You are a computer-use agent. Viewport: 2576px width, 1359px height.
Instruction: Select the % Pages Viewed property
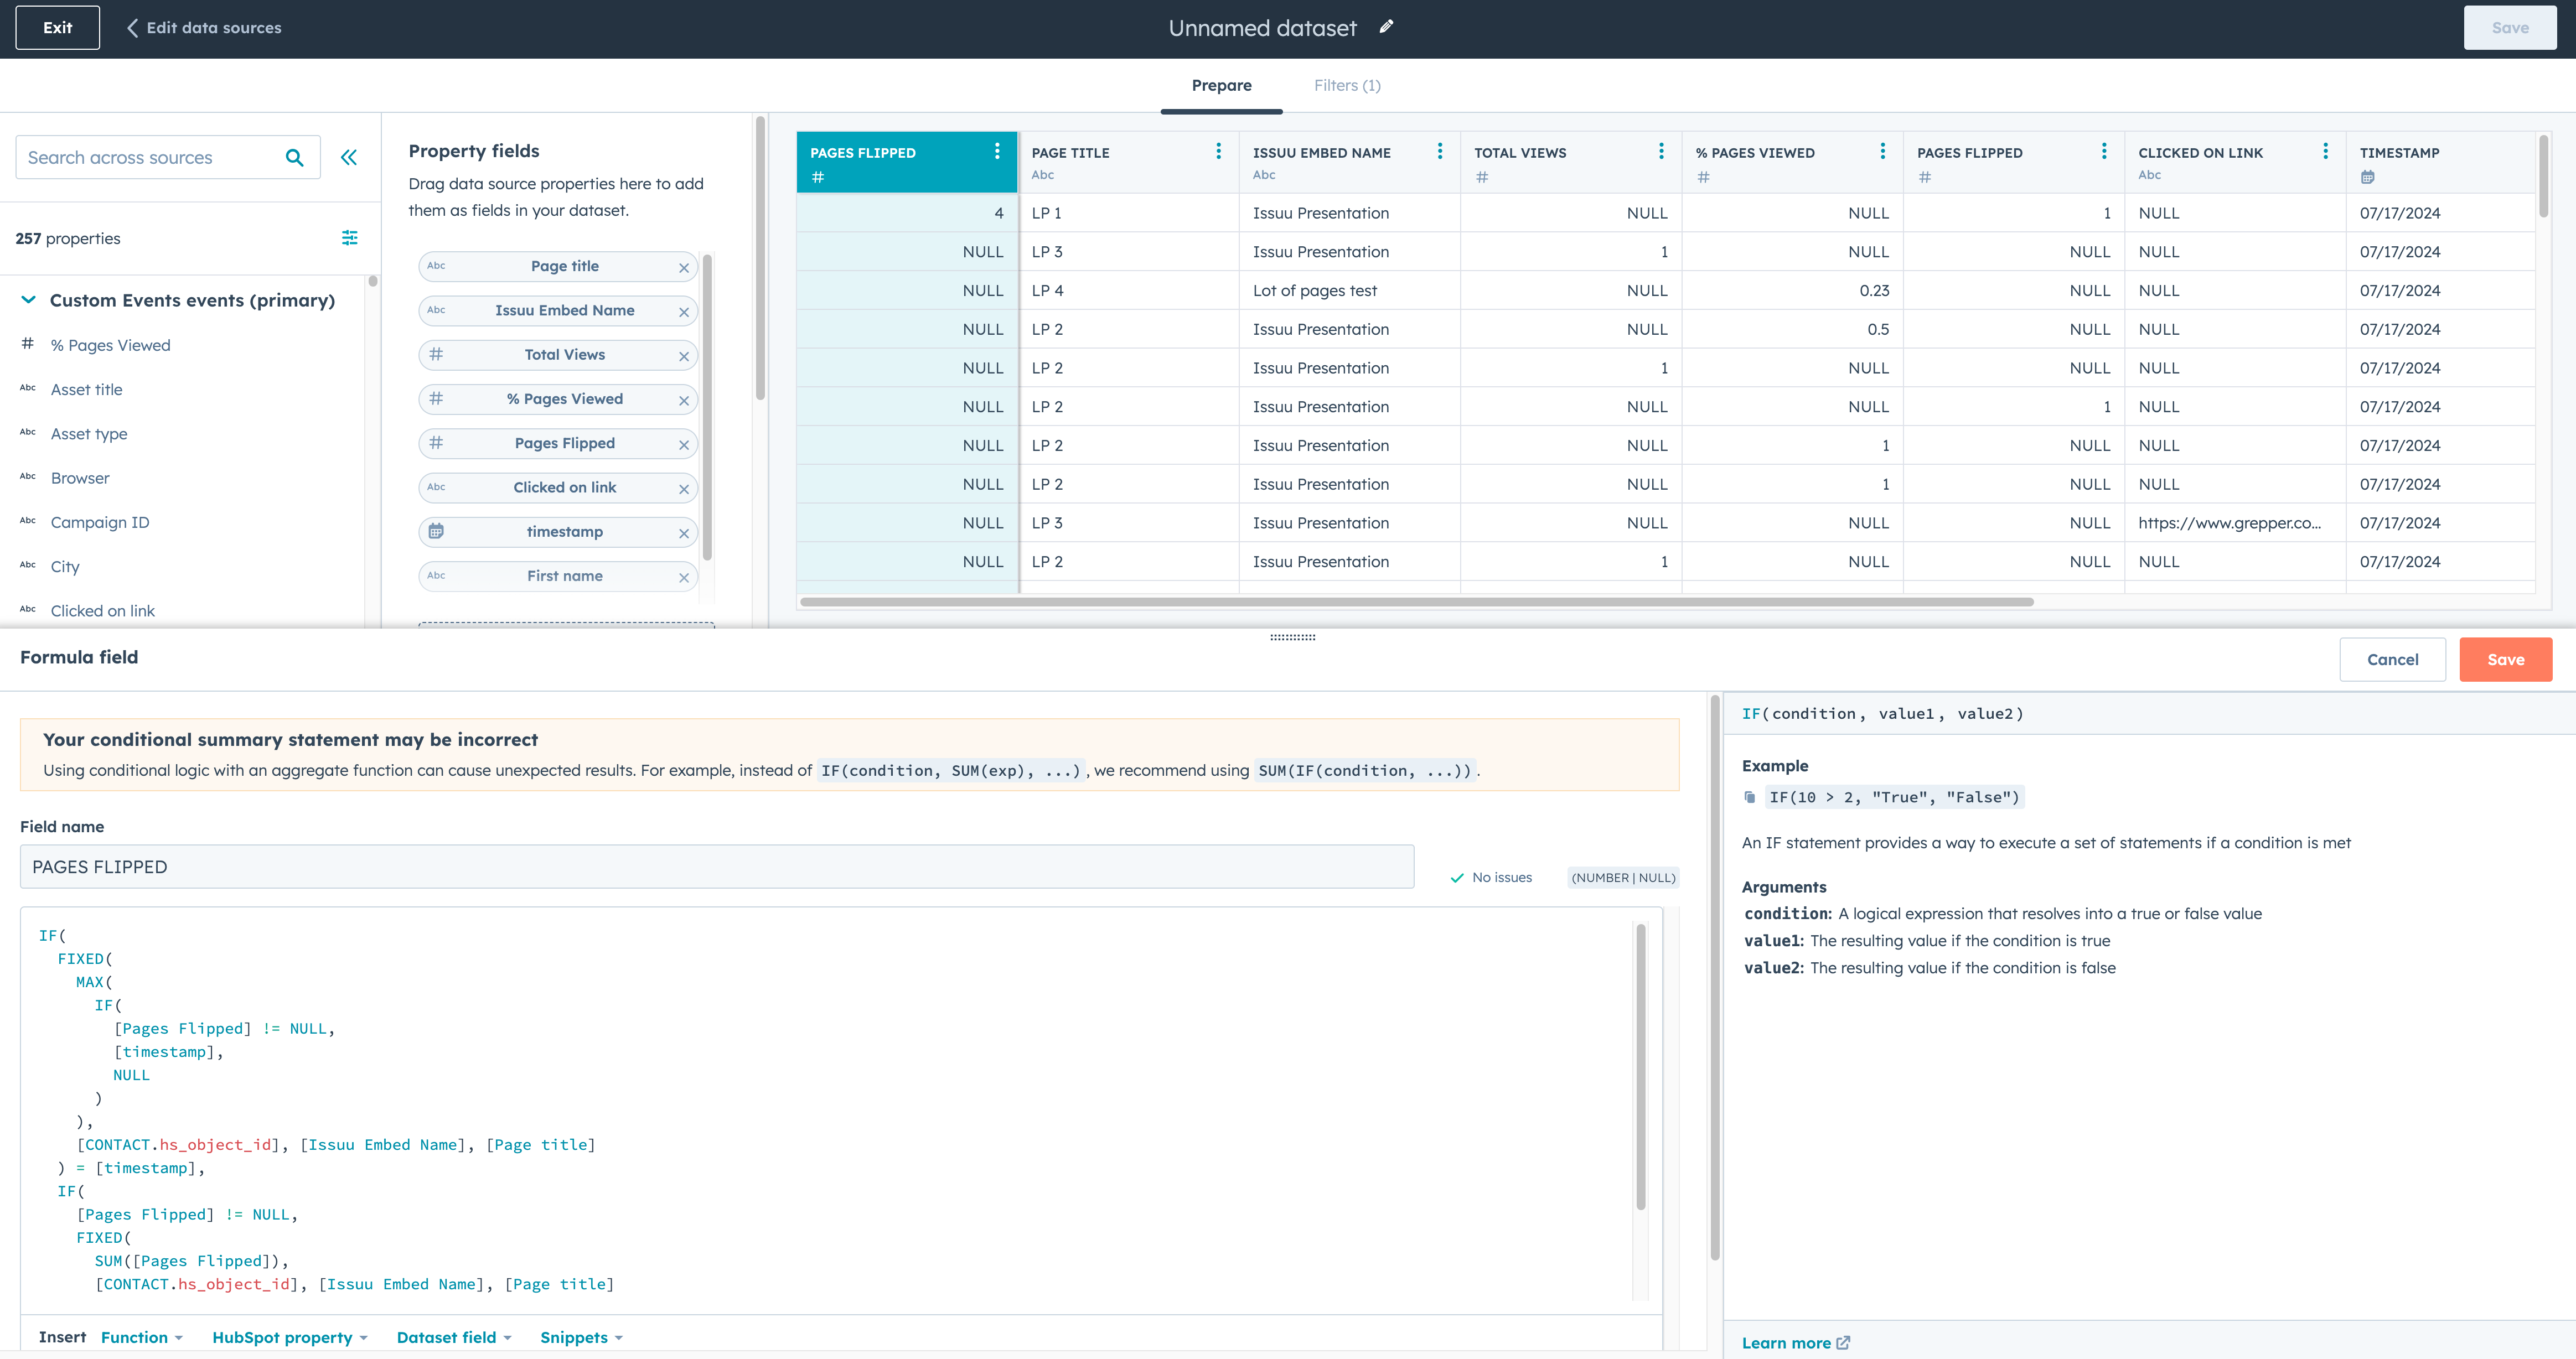(x=110, y=345)
